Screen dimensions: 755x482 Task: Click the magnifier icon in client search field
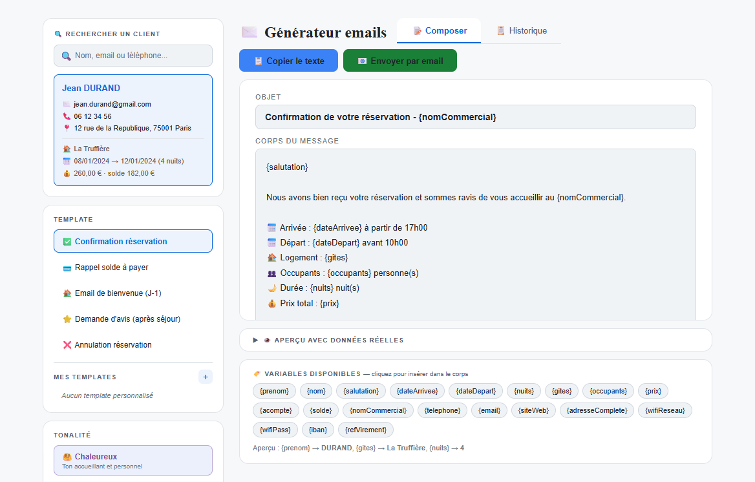click(x=67, y=56)
